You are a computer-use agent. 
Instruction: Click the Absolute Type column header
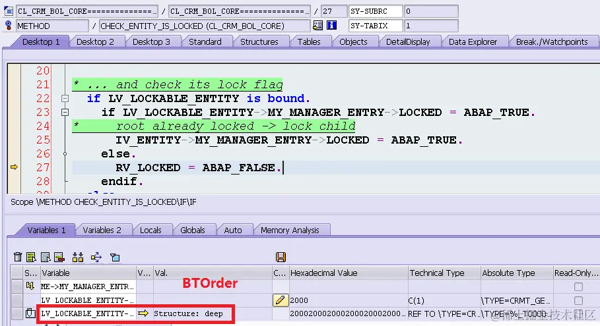[516, 273]
